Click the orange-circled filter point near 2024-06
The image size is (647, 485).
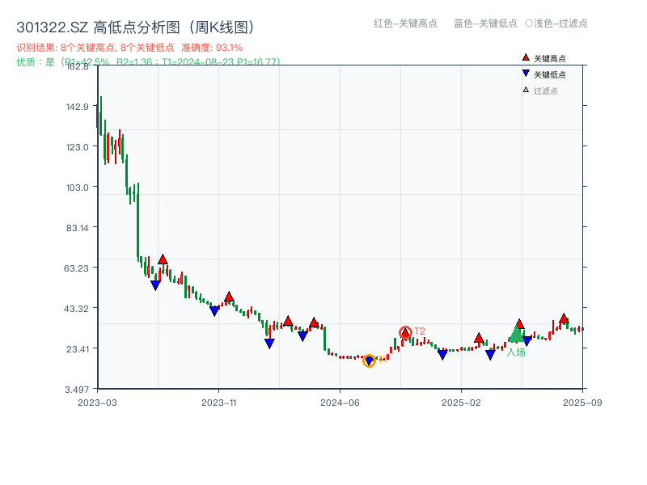coord(370,361)
